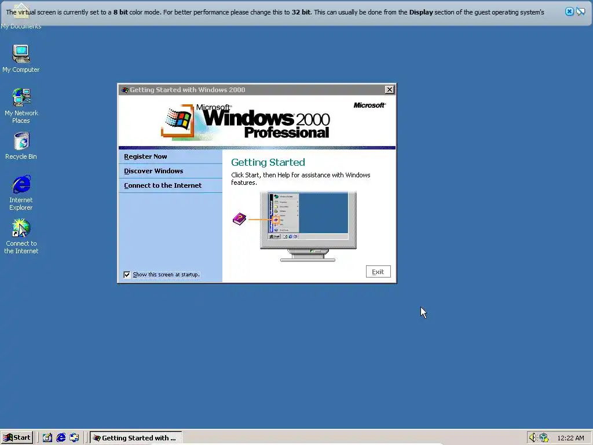
Task: Click the monitor illustration thumbnail
Action: (x=308, y=227)
